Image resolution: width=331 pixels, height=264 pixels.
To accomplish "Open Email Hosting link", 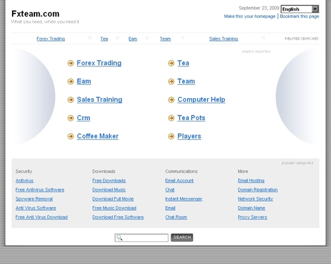I will [251, 180].
